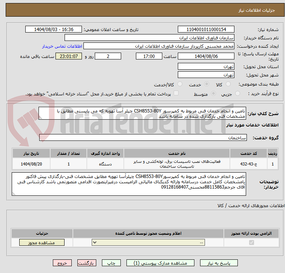Open مشاهده مدارک پیوستی (1) button

coord(160,263)
